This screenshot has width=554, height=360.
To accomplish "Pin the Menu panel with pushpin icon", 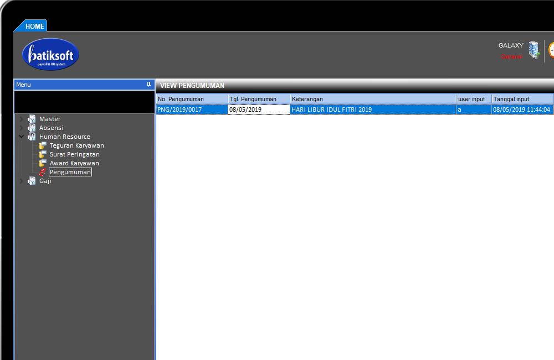I will click(148, 85).
